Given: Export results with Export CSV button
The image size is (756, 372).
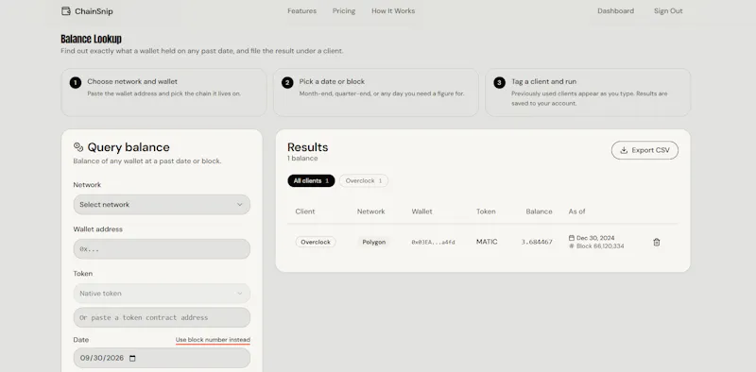Looking at the screenshot, I should (x=644, y=150).
